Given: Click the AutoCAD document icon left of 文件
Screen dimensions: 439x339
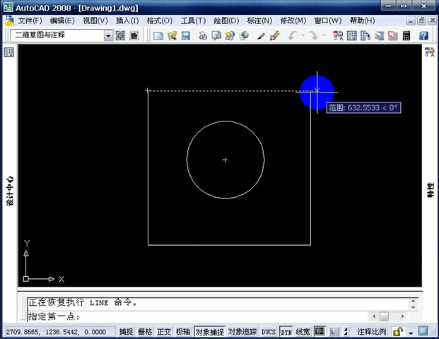Looking at the screenshot, I should coord(10,20).
